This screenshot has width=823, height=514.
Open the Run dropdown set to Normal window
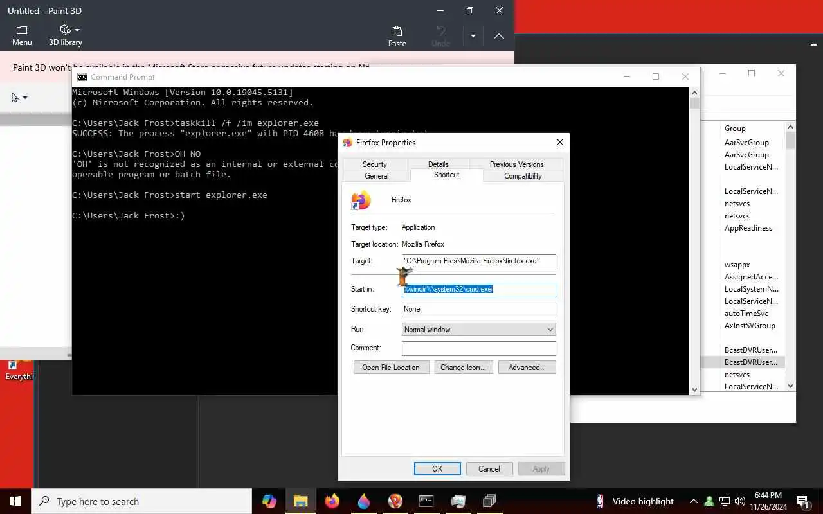click(479, 329)
